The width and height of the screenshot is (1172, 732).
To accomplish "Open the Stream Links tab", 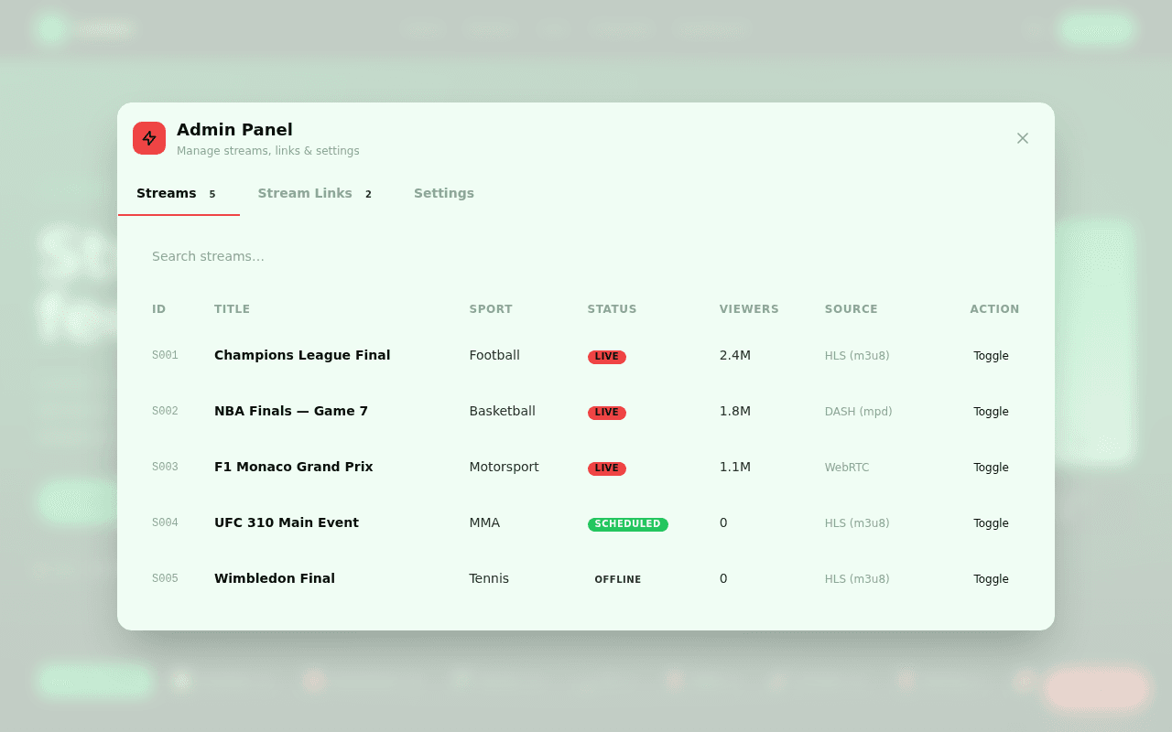I will pos(318,194).
